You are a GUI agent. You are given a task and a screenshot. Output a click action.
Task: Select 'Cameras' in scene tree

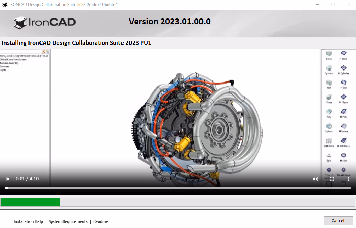point(4,66)
